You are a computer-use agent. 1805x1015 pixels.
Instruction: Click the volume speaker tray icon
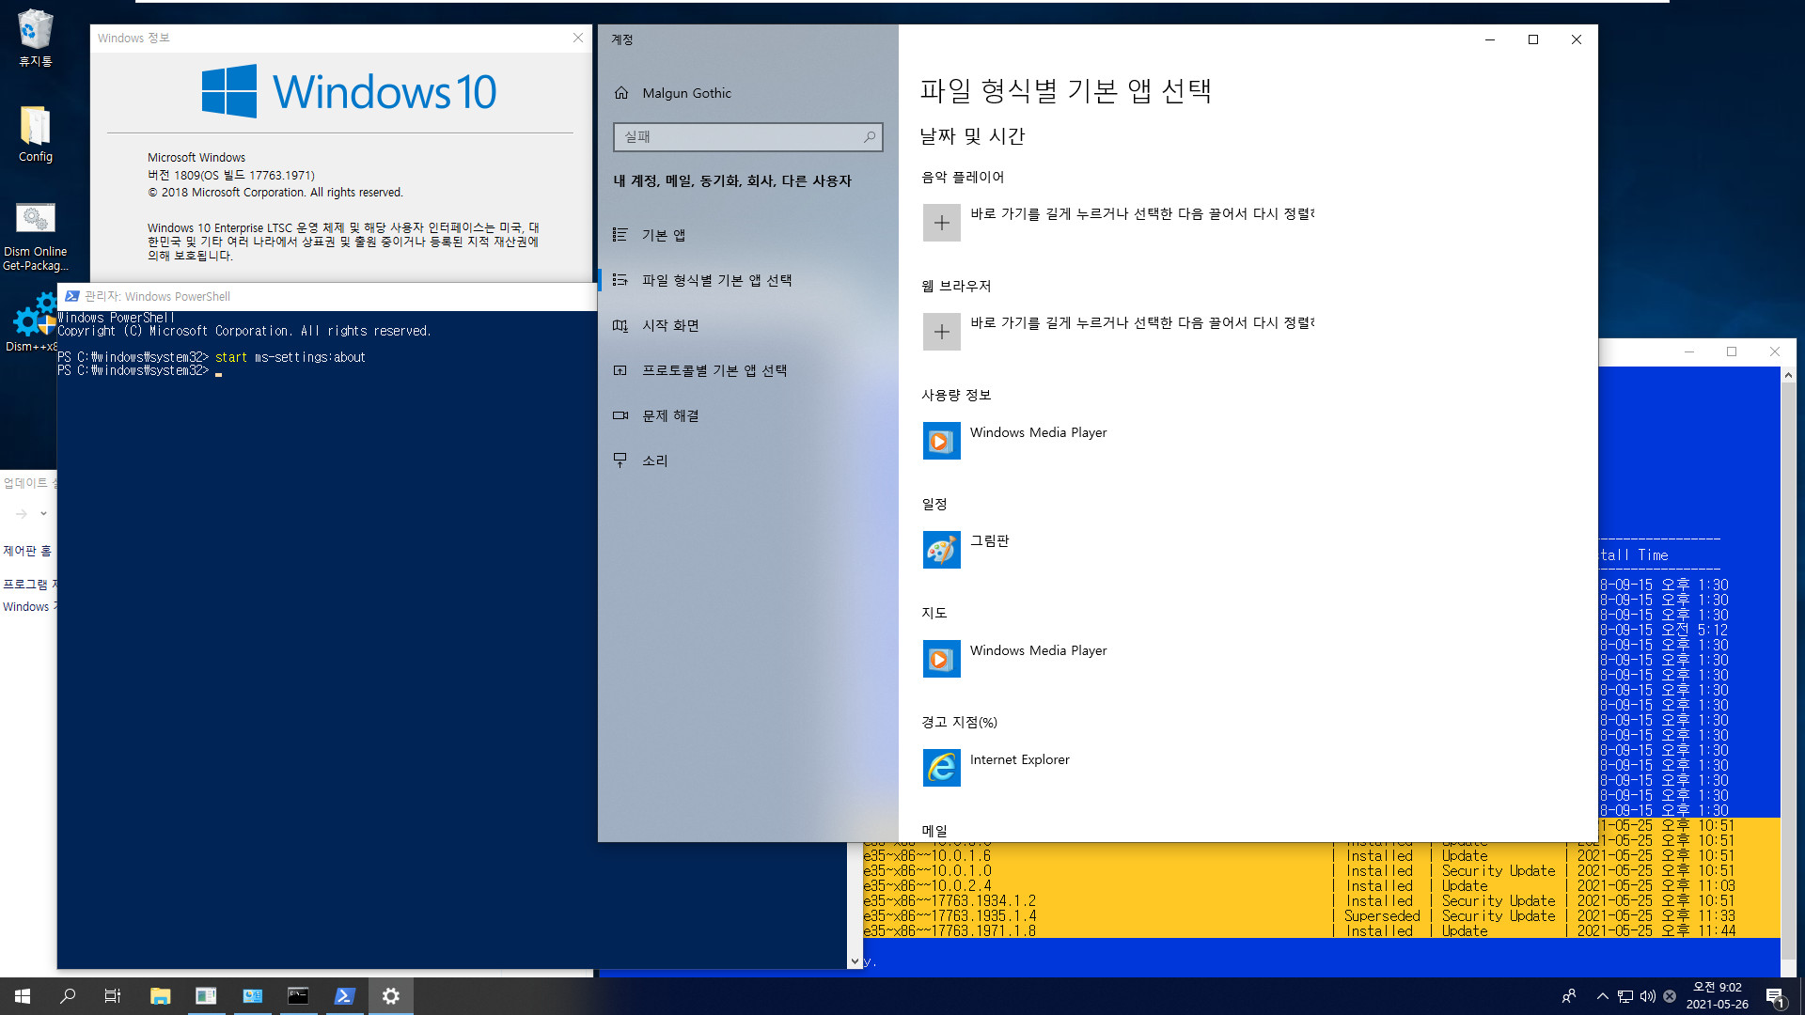pyautogui.click(x=1647, y=996)
